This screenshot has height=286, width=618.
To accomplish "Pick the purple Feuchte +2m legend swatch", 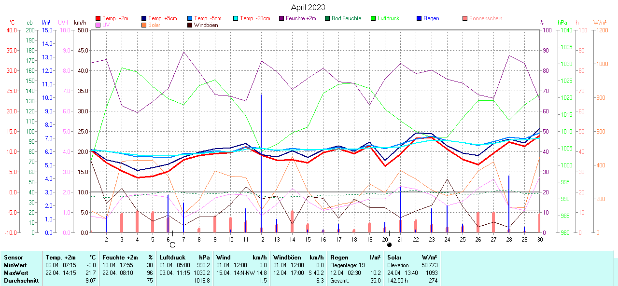I will [x=281, y=18].
